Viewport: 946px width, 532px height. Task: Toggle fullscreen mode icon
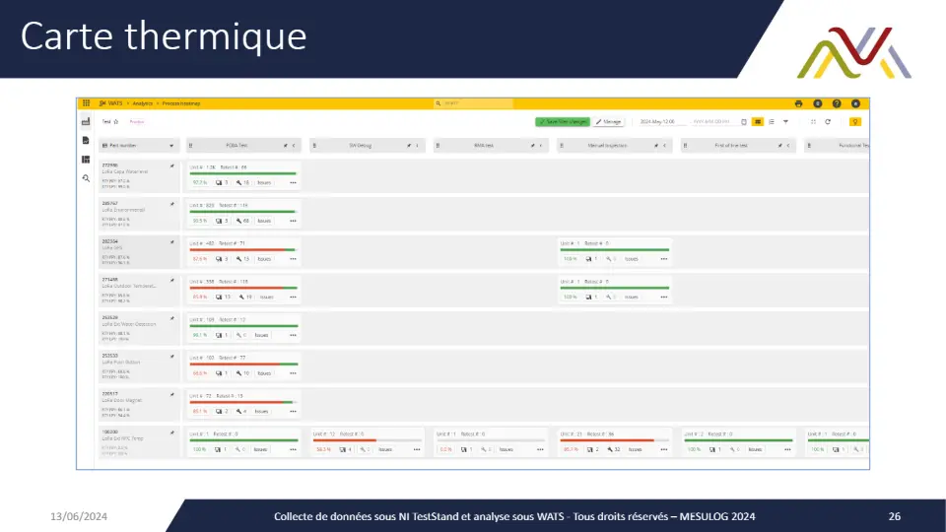[813, 122]
